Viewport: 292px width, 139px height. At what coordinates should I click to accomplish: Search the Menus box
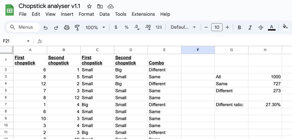[x=23, y=27]
